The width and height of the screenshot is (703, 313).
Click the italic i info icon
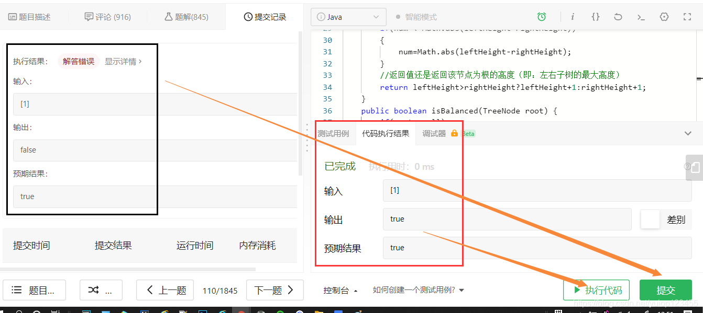click(573, 17)
